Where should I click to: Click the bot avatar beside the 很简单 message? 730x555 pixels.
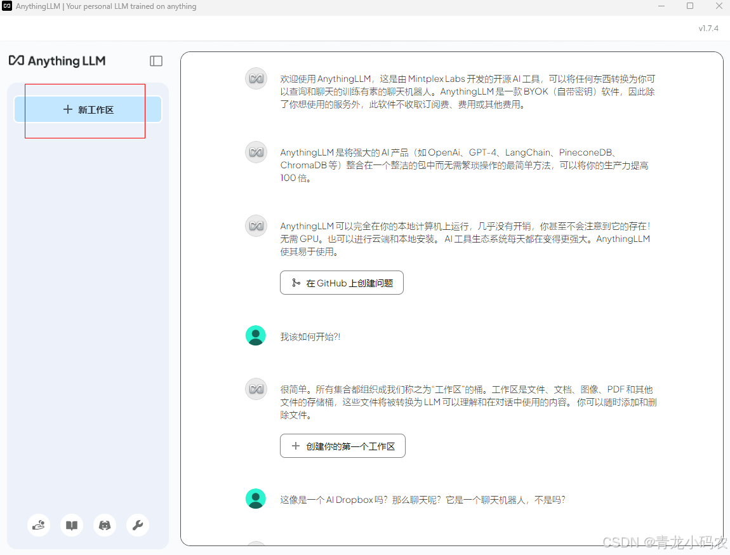pyautogui.click(x=256, y=389)
